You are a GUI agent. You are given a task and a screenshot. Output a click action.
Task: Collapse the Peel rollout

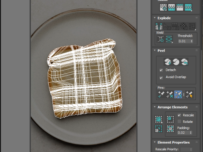tap(155, 50)
